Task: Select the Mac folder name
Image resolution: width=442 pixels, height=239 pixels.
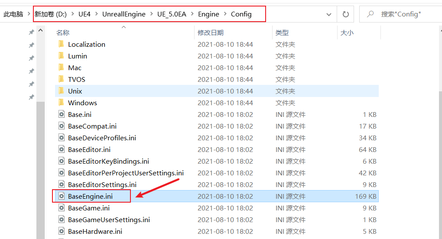Action: [75, 68]
